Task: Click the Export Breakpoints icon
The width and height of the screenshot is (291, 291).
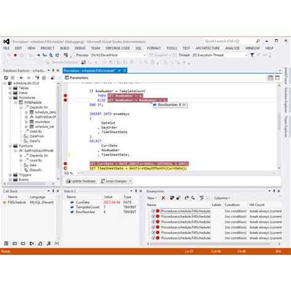Action: [187, 198]
